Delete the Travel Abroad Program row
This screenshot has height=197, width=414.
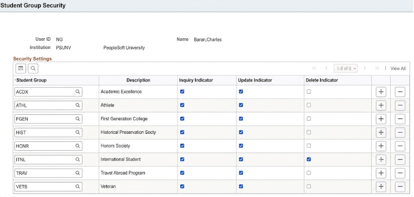pyautogui.click(x=400, y=173)
